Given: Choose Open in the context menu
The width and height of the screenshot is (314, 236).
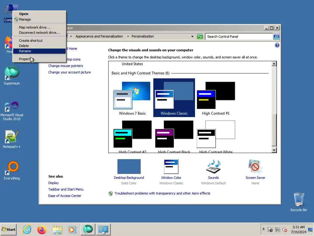Looking at the screenshot, I should [40, 14].
